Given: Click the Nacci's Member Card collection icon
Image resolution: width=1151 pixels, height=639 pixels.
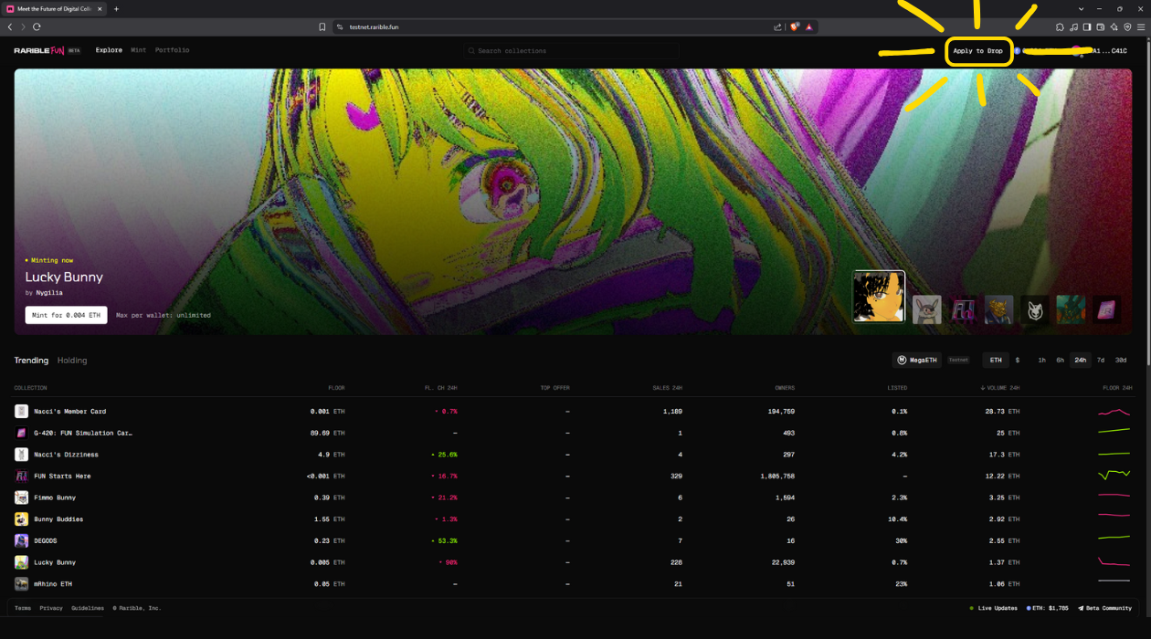Looking at the screenshot, I should tap(21, 412).
